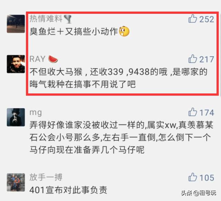Tap the shocked face emoji in first comment
Viewport: 221px width, 201px height.
tap(124, 31)
